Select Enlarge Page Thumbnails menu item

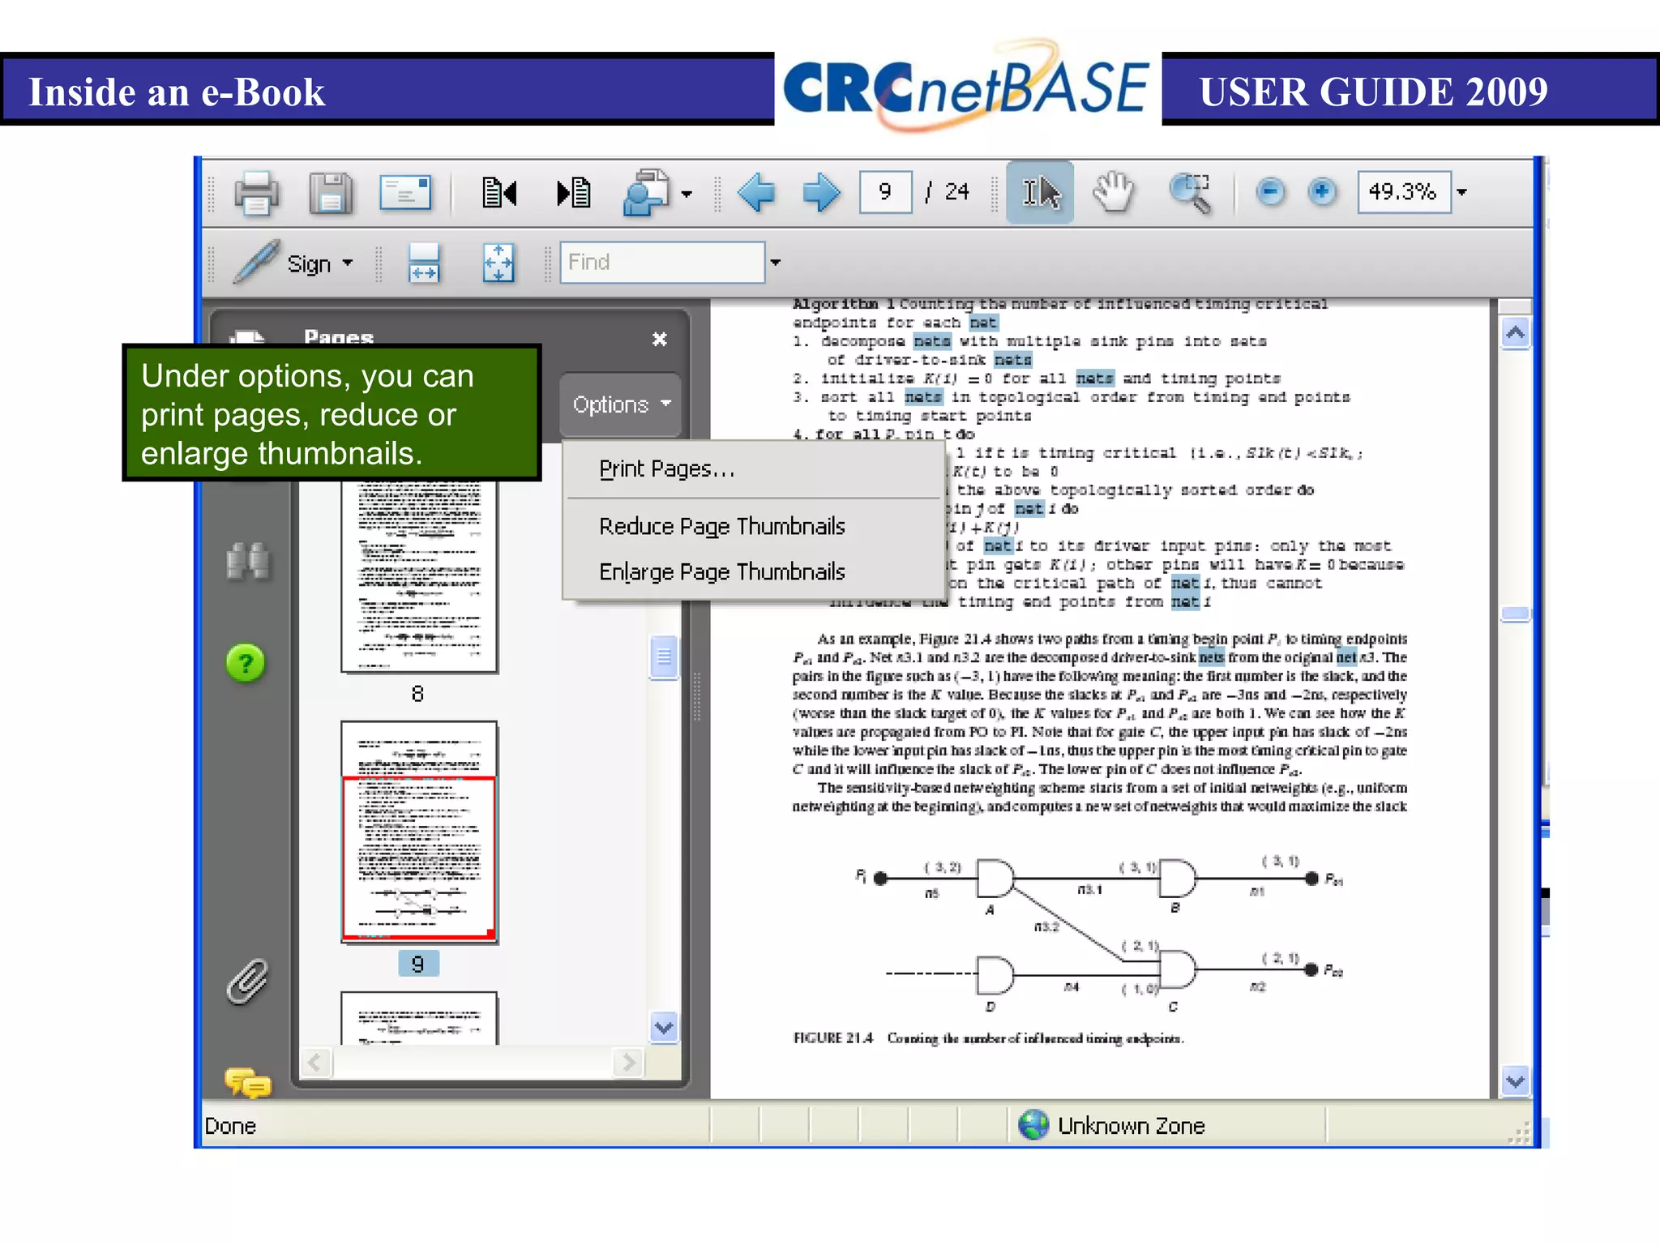click(x=721, y=572)
